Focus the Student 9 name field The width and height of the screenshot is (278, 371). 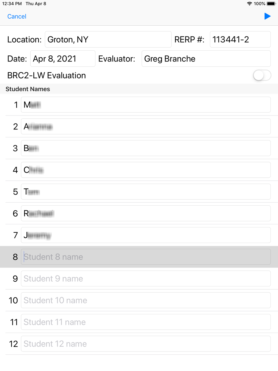146,279
